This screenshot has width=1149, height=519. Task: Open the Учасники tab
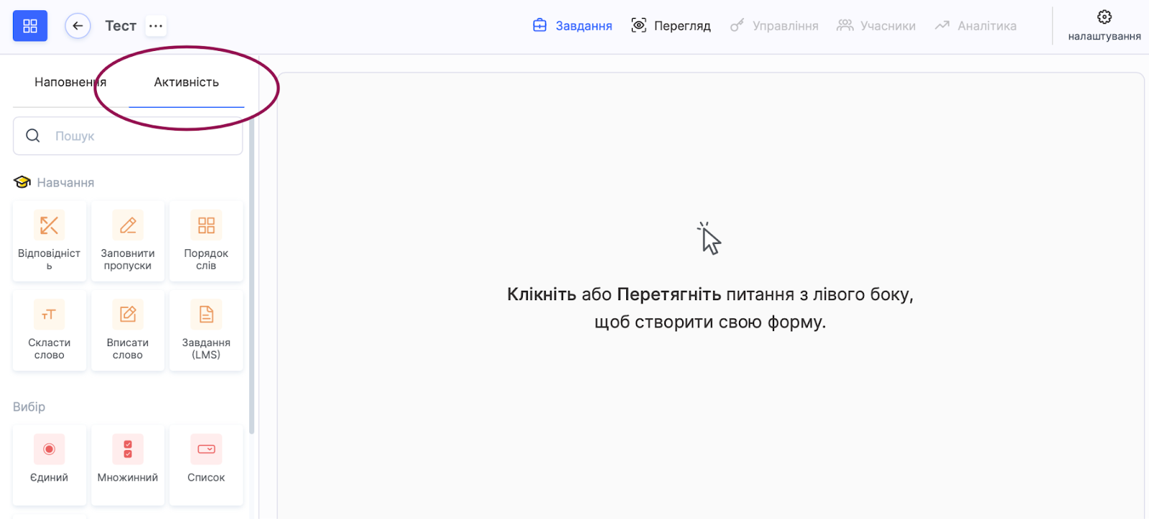[x=876, y=26]
